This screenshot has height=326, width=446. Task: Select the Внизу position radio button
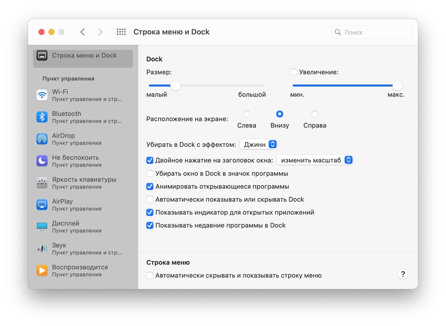[279, 114]
